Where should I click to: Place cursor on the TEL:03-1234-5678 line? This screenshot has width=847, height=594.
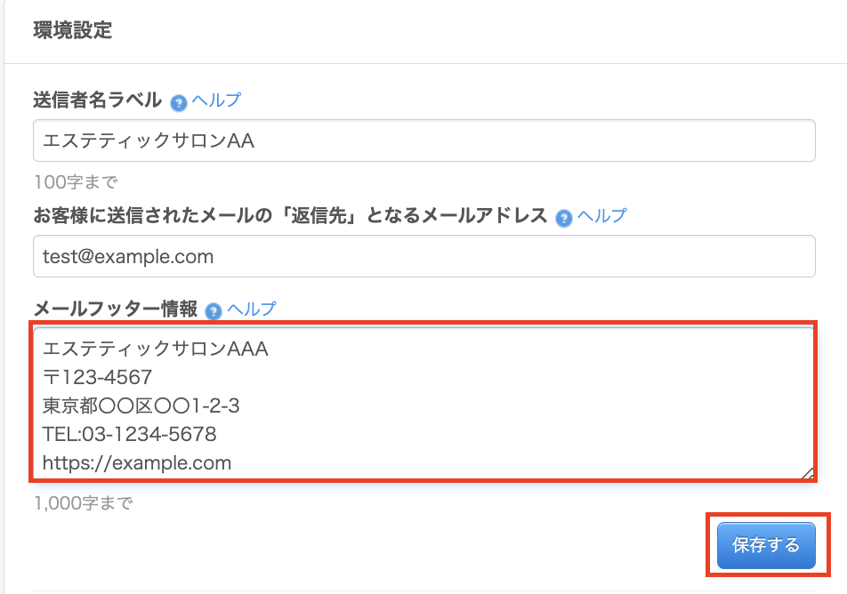tap(130, 434)
